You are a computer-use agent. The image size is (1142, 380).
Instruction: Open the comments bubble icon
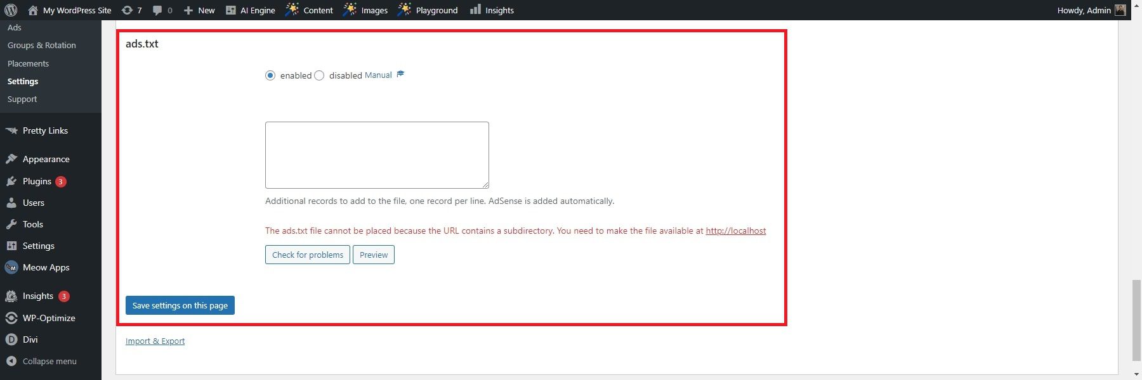coord(157,10)
